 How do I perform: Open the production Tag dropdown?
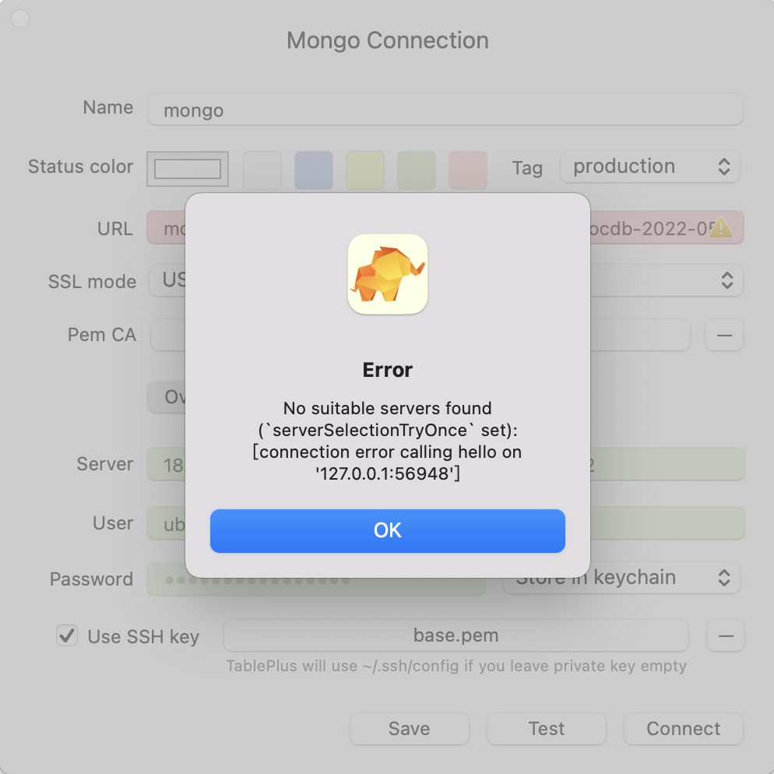pos(649,166)
